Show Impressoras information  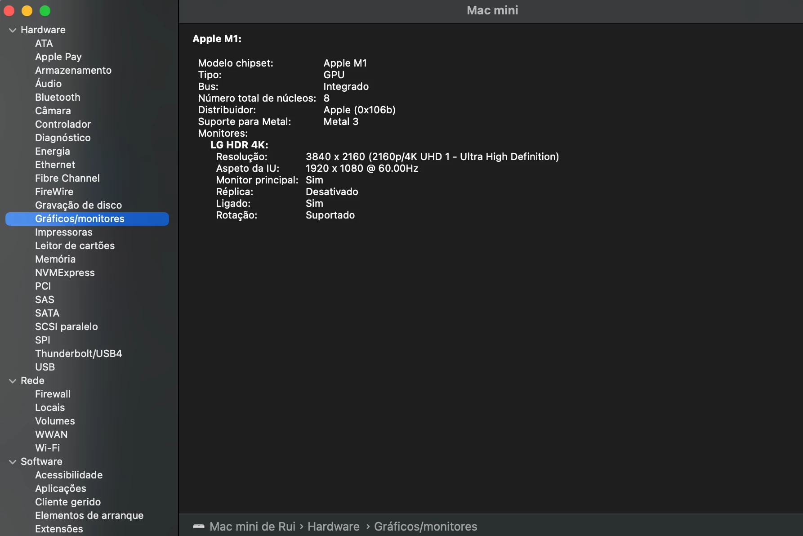pyautogui.click(x=64, y=232)
